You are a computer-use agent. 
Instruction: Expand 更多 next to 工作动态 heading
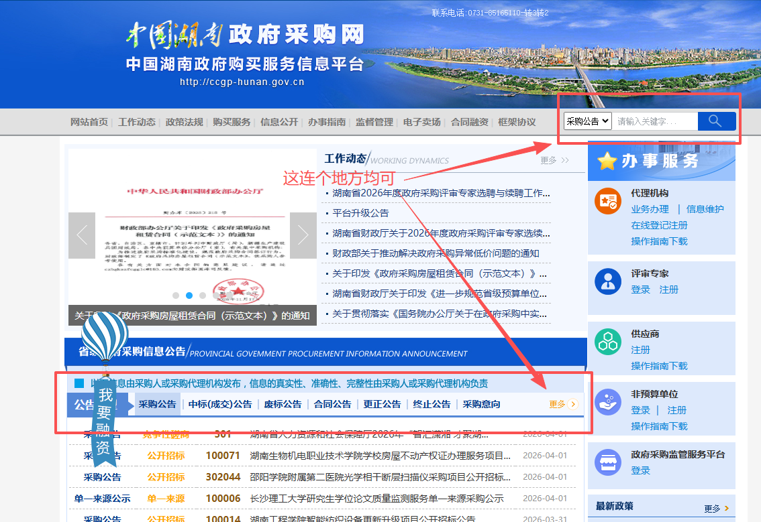tap(554, 160)
